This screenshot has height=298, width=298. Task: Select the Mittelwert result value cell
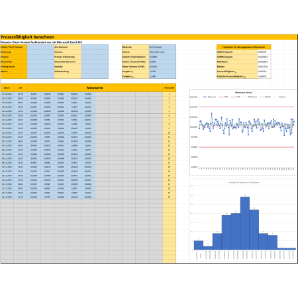264,62
